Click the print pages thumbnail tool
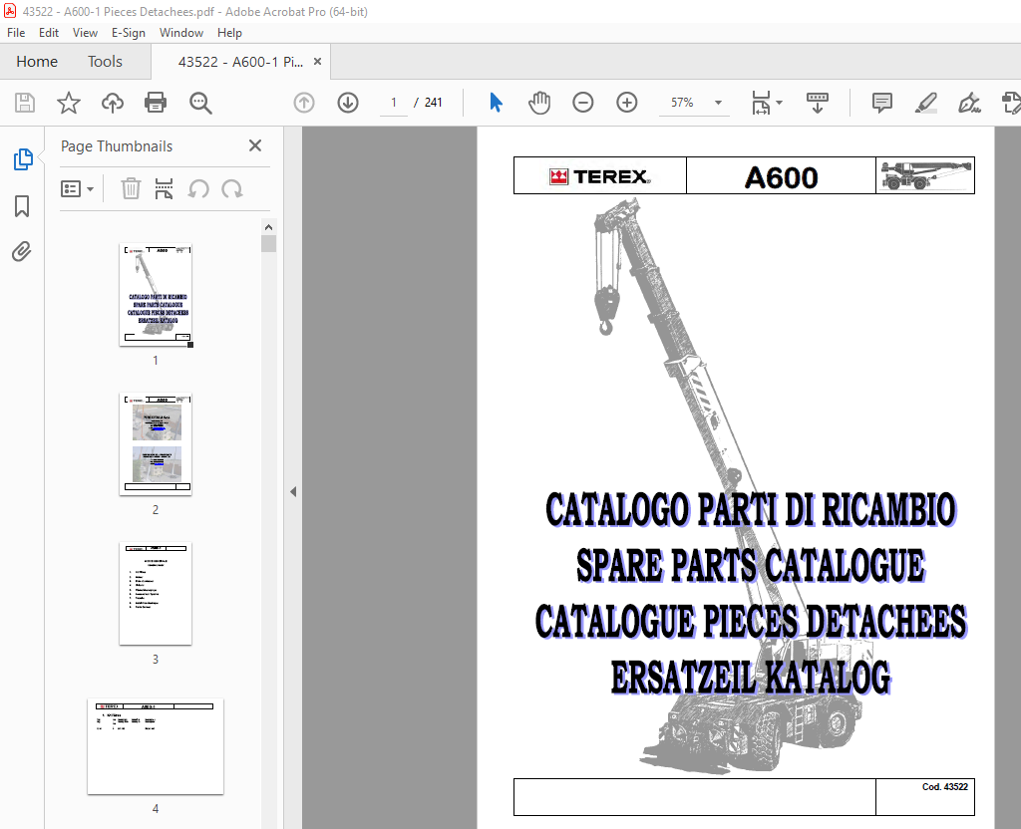The width and height of the screenshot is (1021, 829). tap(165, 189)
